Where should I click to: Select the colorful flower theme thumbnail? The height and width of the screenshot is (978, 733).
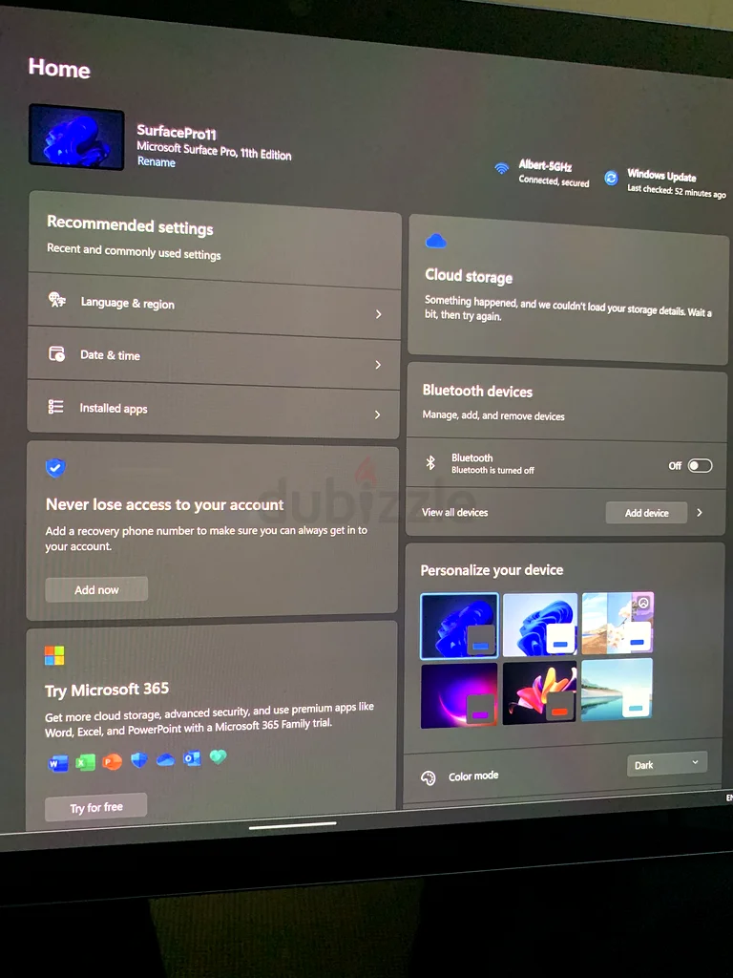[x=540, y=692]
